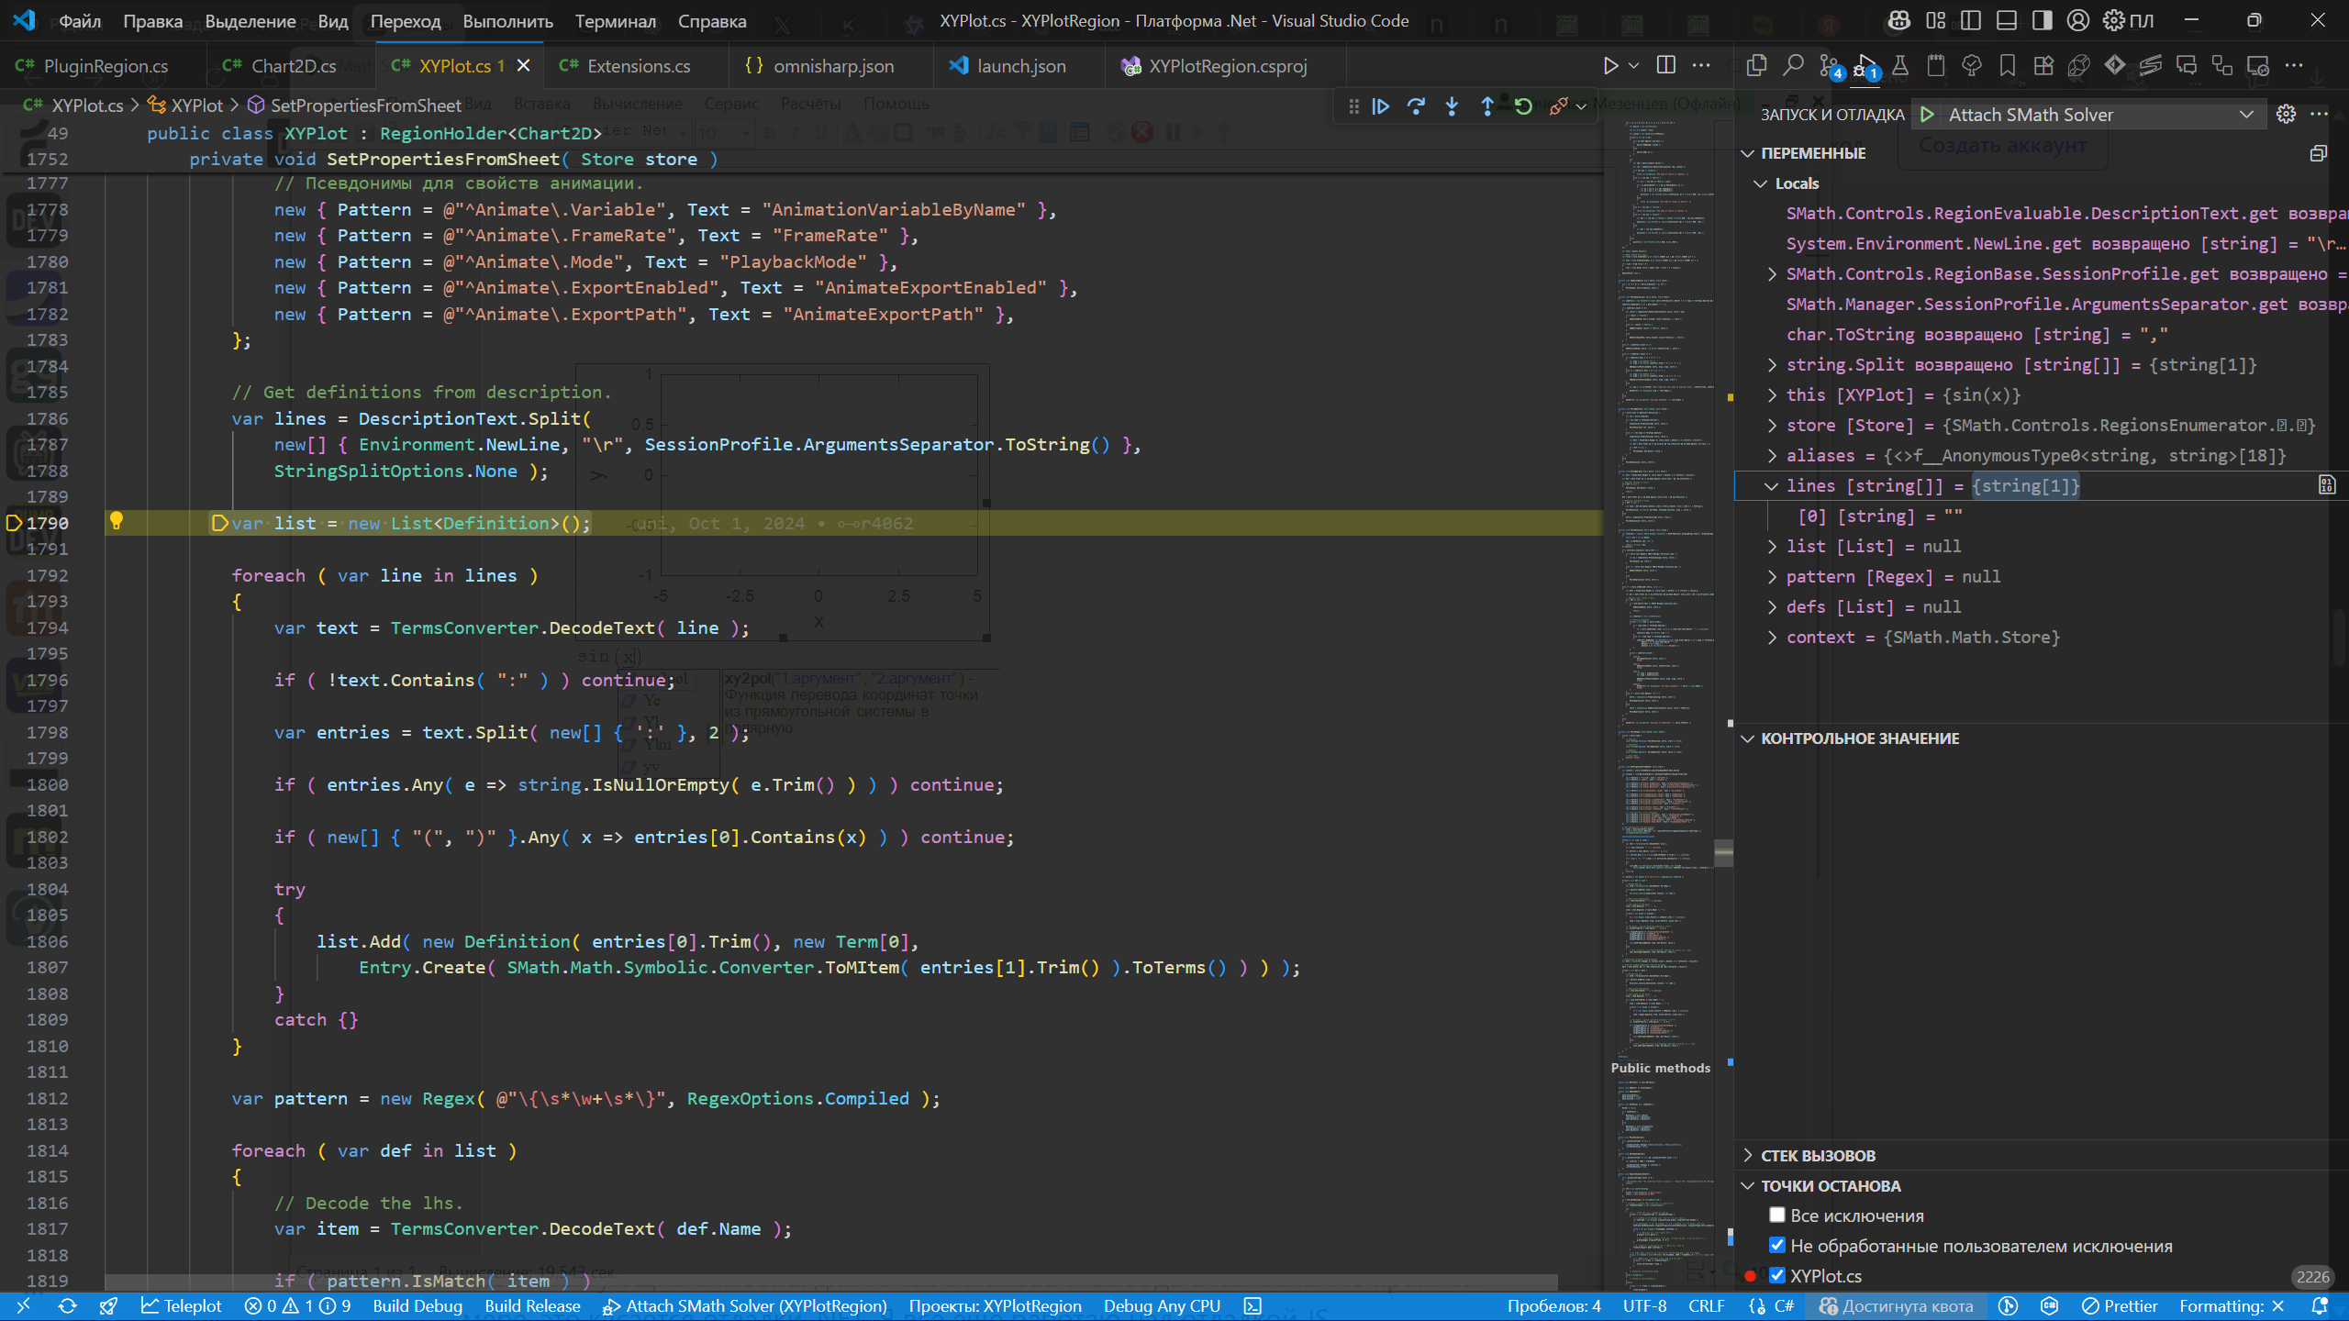
Task: Click the Split Editor icon
Action: click(x=1666, y=65)
